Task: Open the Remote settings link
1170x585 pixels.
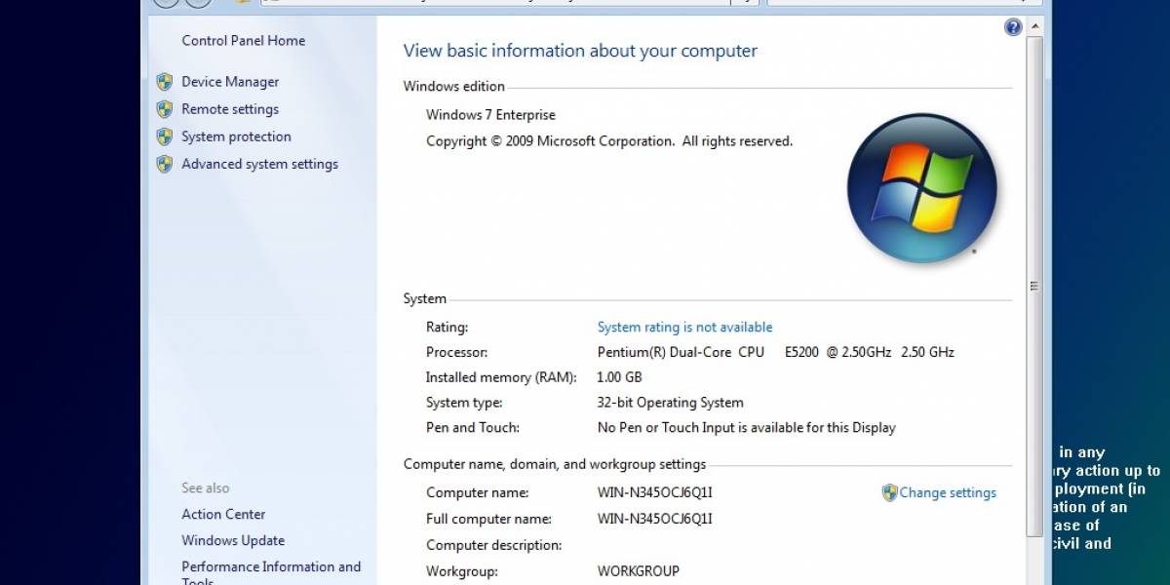Action: pos(230,109)
